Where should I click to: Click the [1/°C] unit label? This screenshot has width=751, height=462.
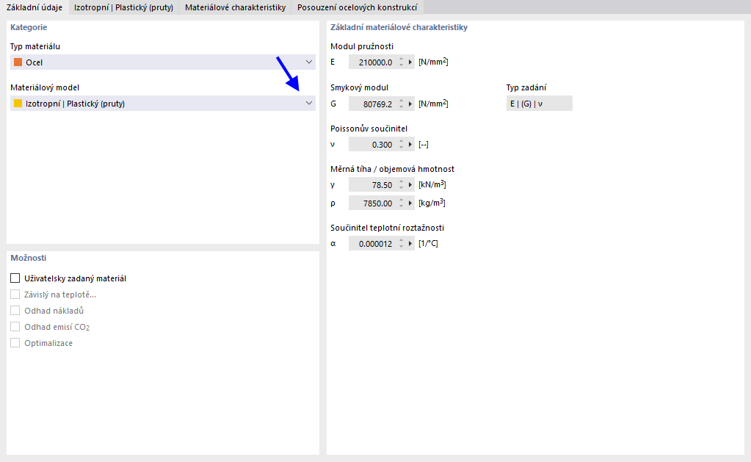tap(428, 243)
